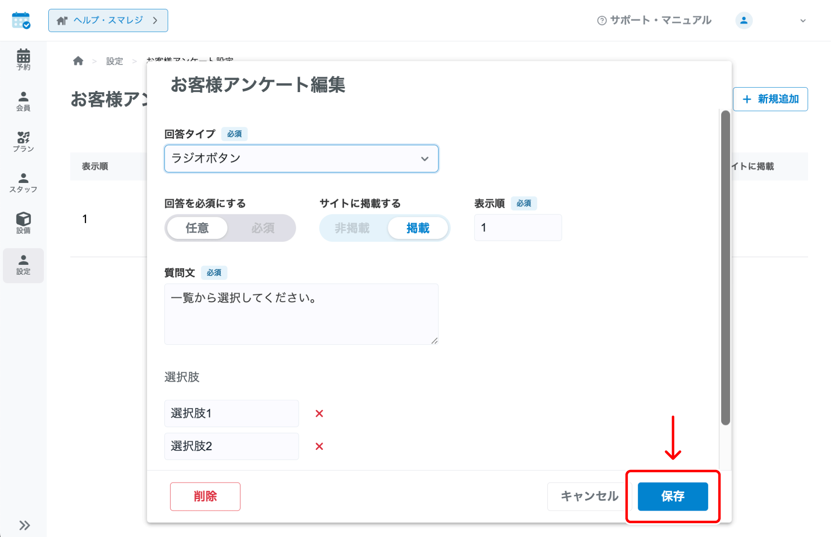Click the red 削除 delete button

[205, 496]
